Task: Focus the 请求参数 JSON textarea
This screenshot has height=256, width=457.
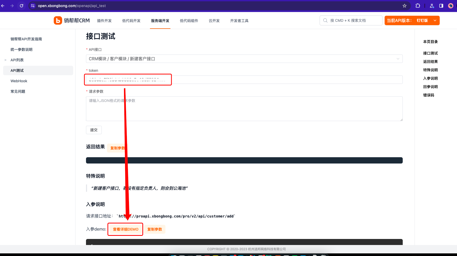Action: (x=244, y=109)
